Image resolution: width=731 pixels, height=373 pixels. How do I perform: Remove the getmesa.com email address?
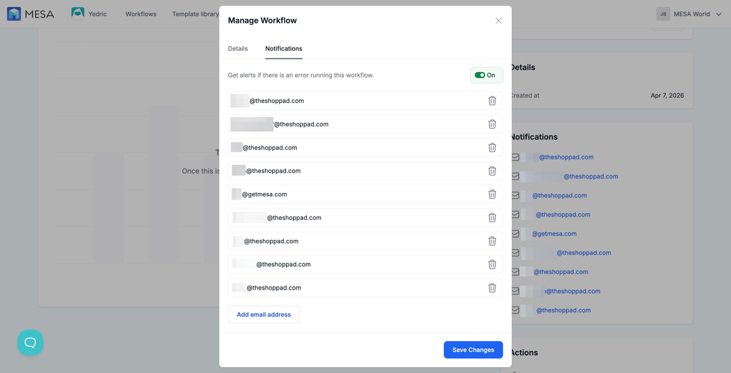492,194
